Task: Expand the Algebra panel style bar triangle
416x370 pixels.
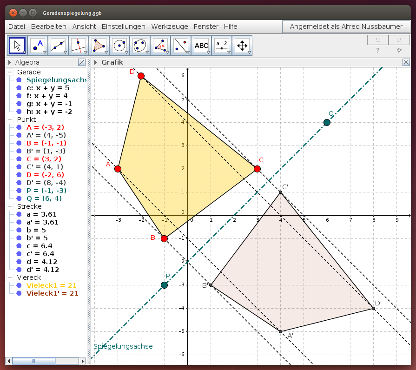Action: point(10,62)
